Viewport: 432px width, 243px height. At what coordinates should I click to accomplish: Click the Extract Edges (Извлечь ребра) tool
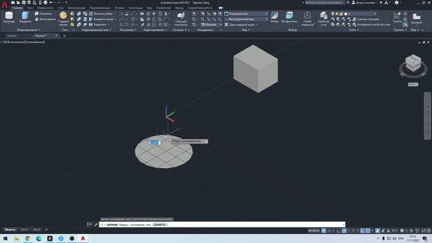pos(101,13)
